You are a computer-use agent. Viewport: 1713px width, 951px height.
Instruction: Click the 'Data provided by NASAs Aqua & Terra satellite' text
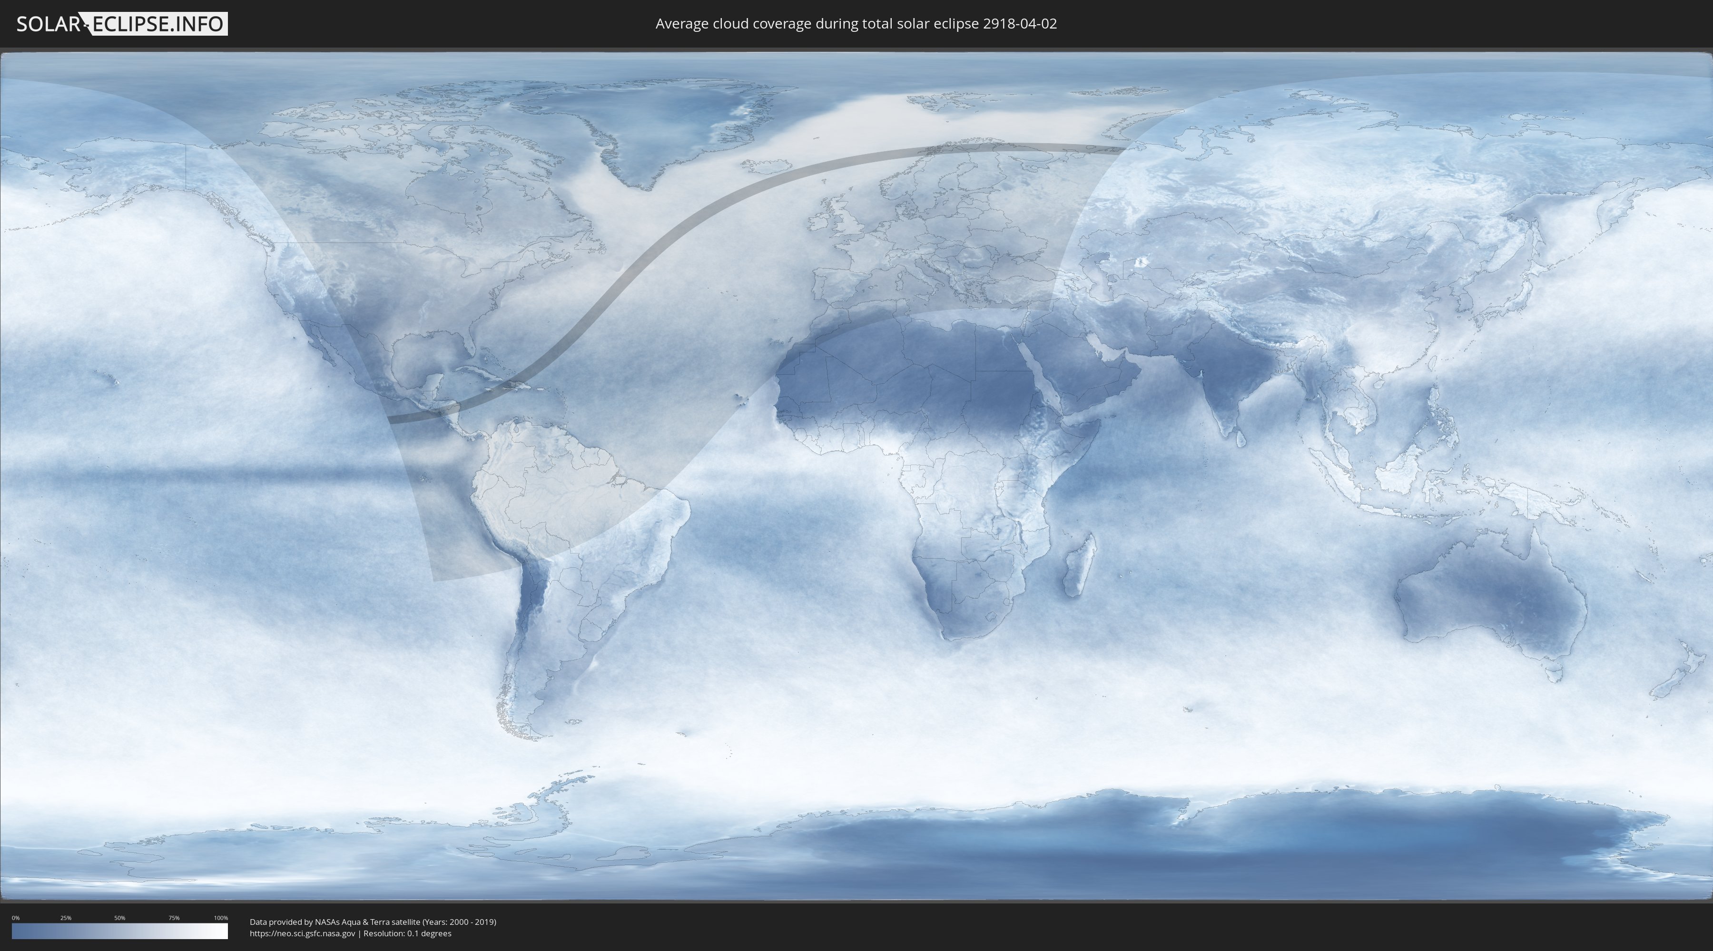coord(335,922)
